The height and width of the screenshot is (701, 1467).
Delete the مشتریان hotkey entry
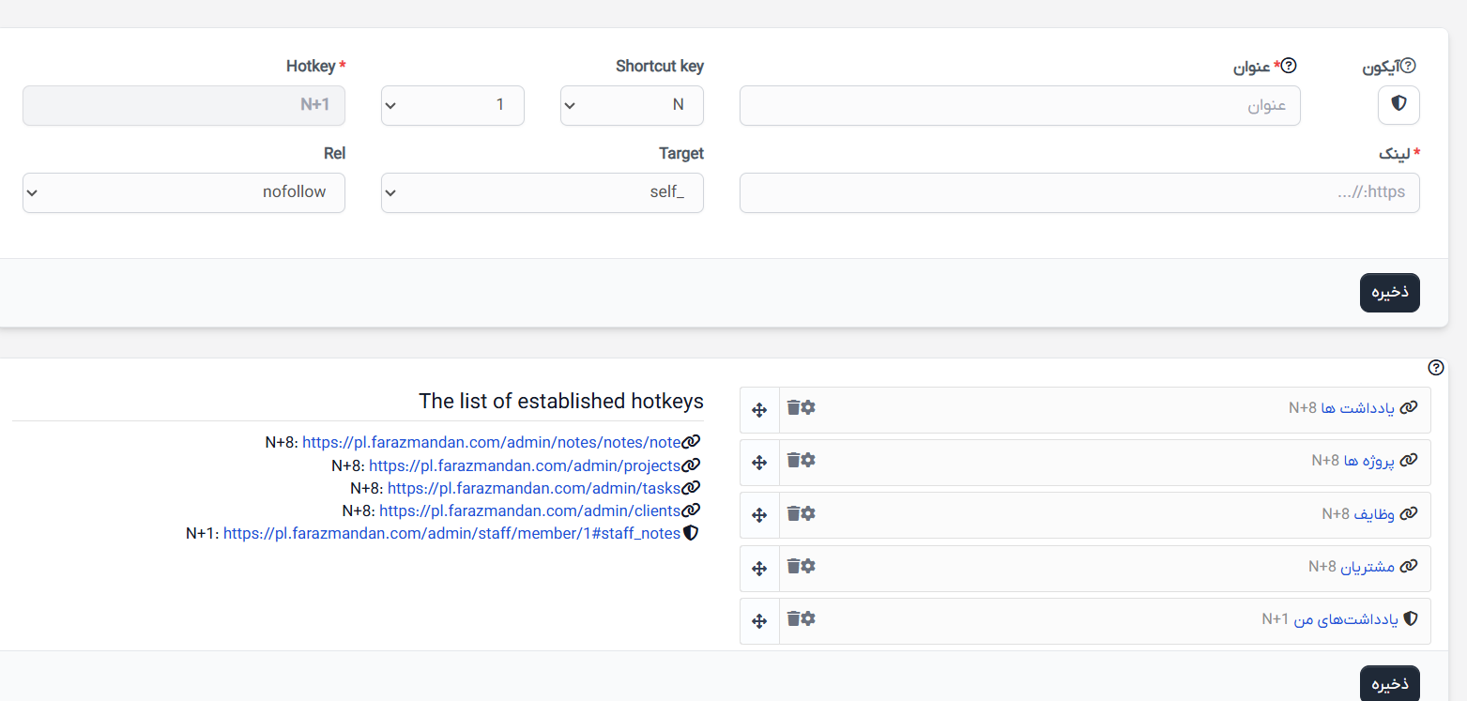click(x=793, y=566)
